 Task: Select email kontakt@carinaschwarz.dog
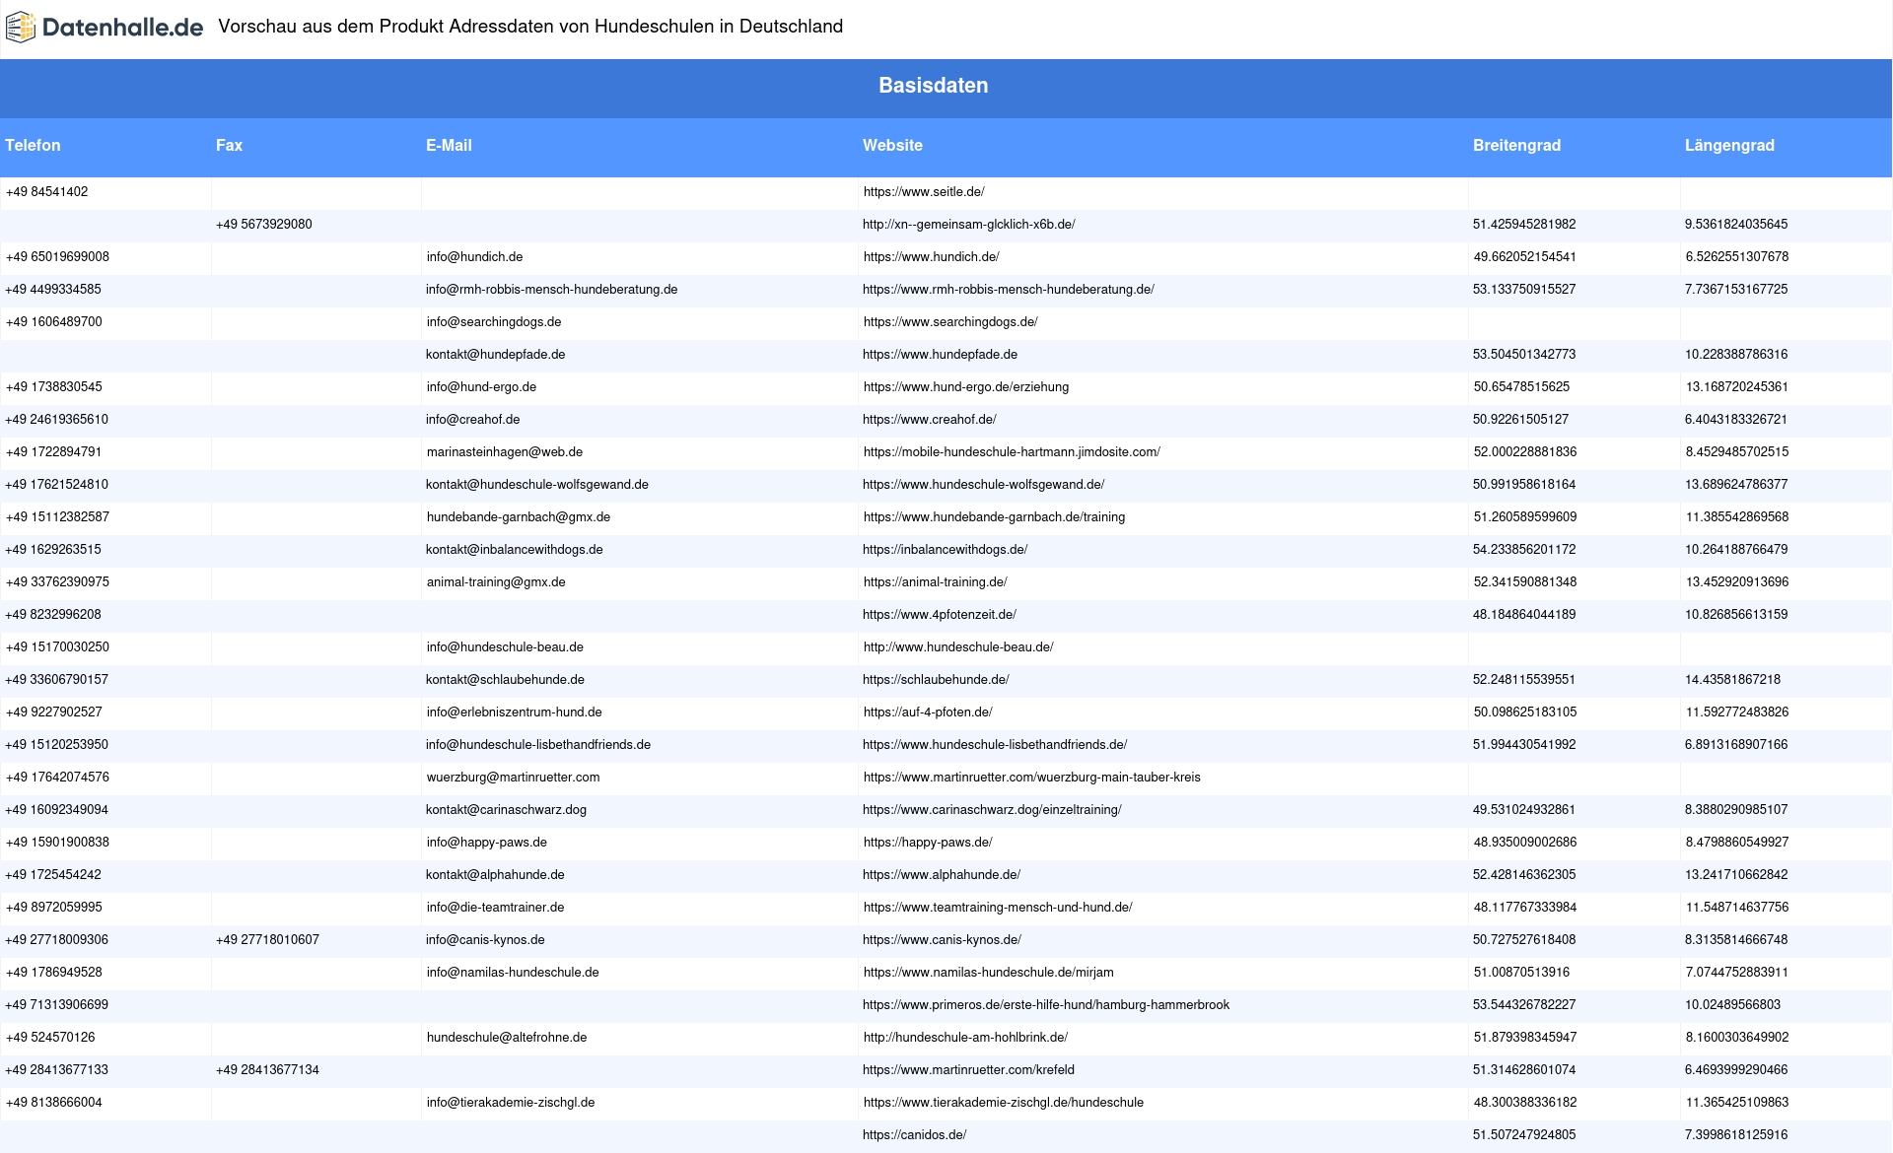[x=506, y=810]
